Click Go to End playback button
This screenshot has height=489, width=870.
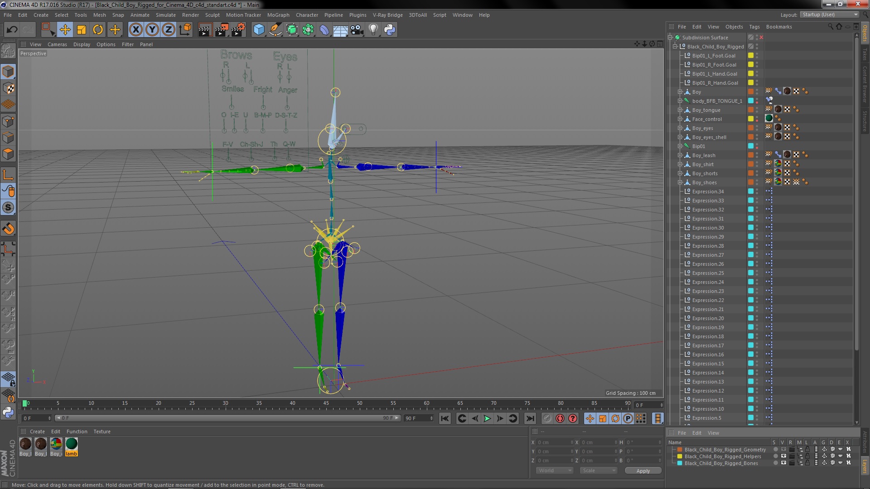point(530,418)
